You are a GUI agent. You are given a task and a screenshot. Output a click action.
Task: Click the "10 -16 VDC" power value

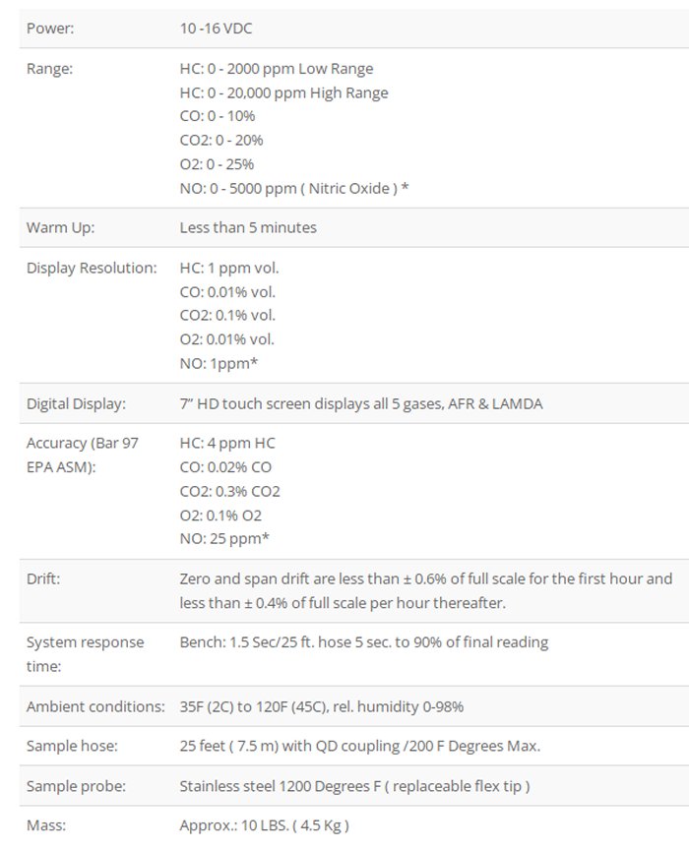pos(216,29)
